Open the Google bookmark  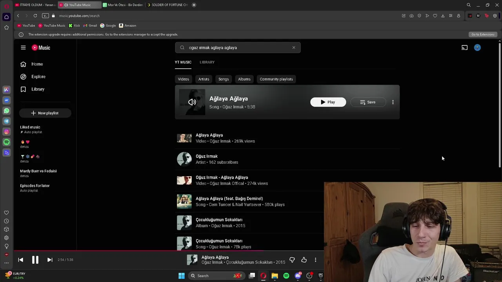click(108, 25)
